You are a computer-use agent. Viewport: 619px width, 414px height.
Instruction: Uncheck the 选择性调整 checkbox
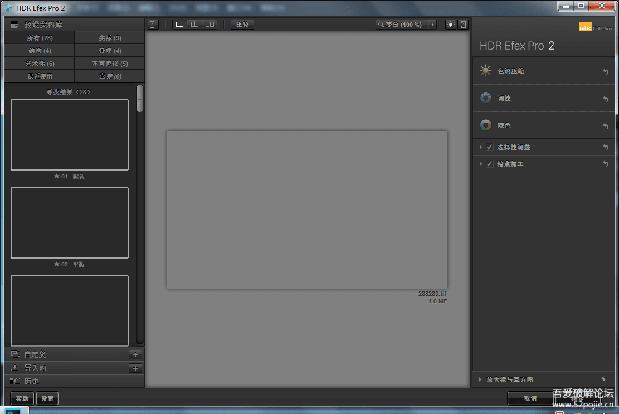click(490, 147)
